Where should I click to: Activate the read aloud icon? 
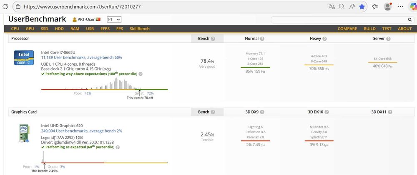point(352,7)
